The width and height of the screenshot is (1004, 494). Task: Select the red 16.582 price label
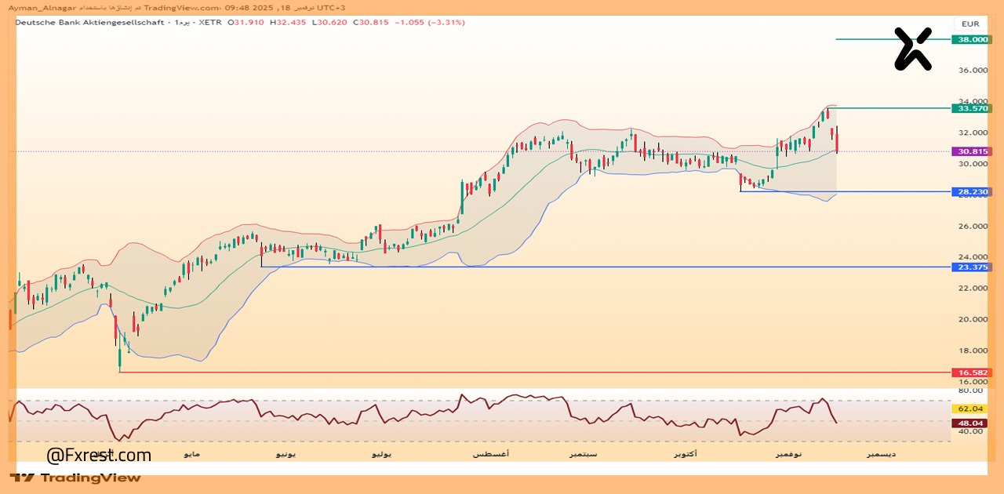(970, 372)
